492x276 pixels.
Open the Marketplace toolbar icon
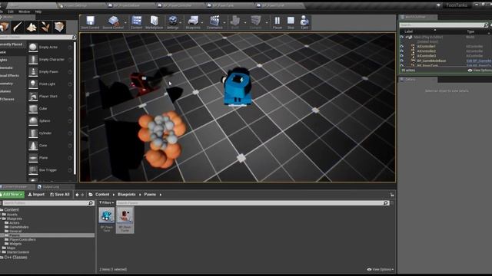(154, 22)
